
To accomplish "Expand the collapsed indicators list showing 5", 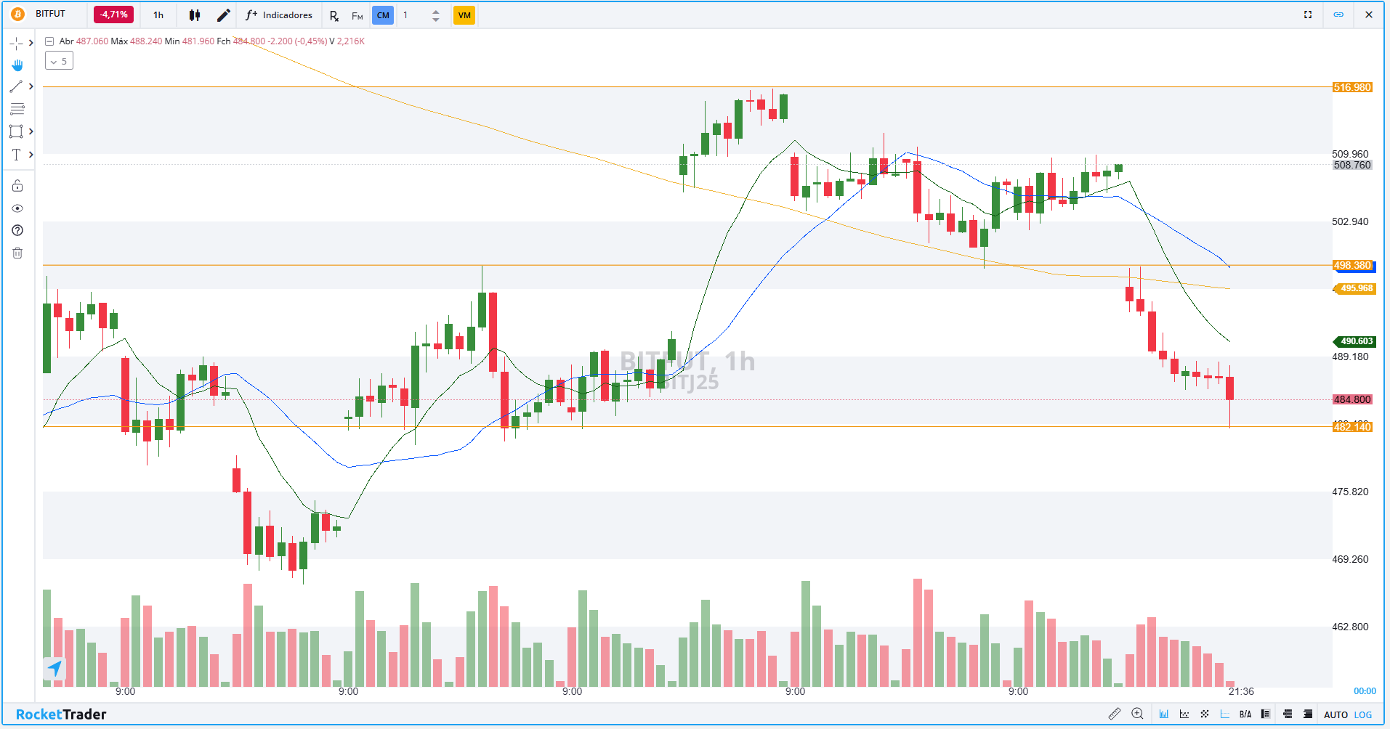I will tap(59, 62).
